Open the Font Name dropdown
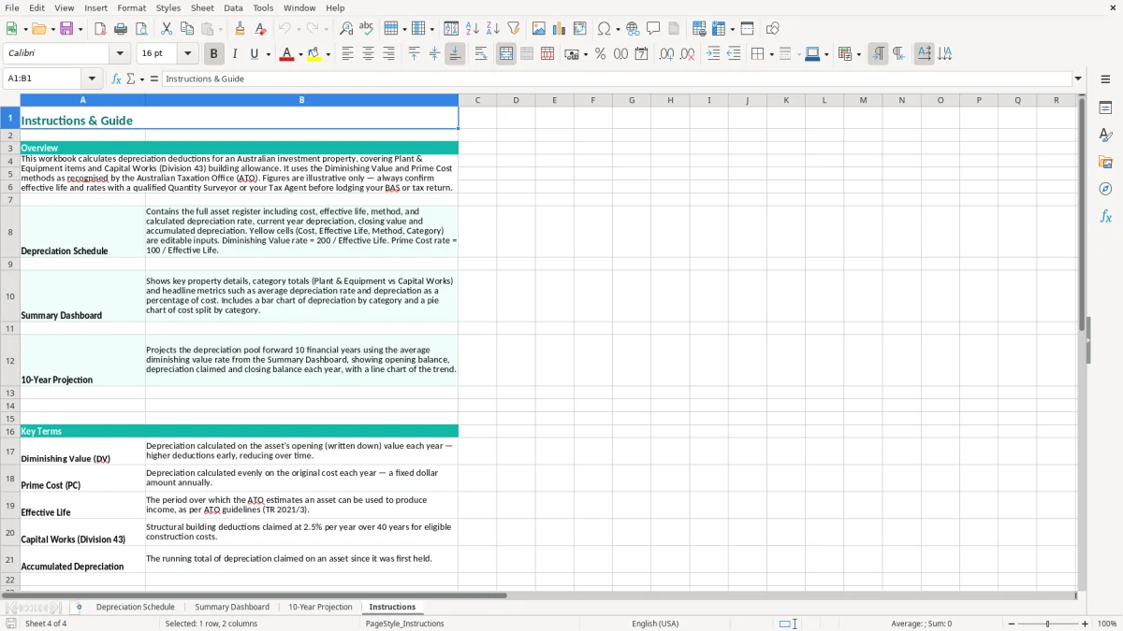 tap(120, 54)
